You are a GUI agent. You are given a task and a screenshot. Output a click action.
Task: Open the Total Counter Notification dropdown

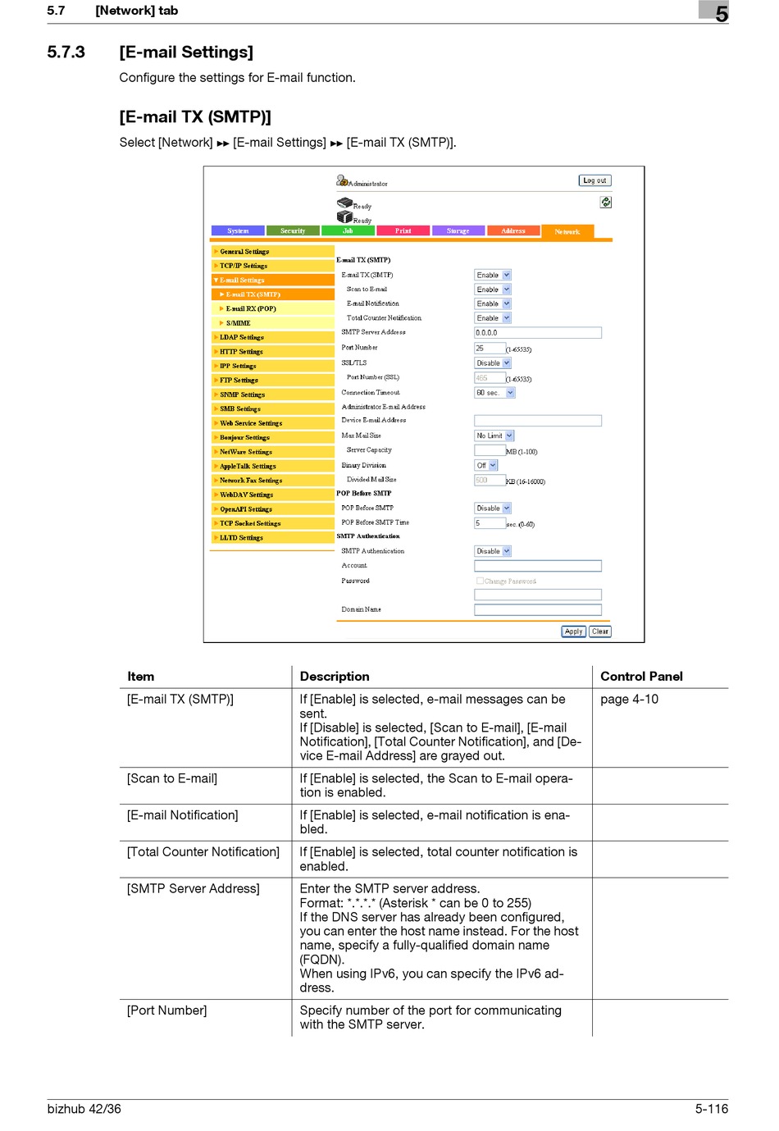pos(493,317)
